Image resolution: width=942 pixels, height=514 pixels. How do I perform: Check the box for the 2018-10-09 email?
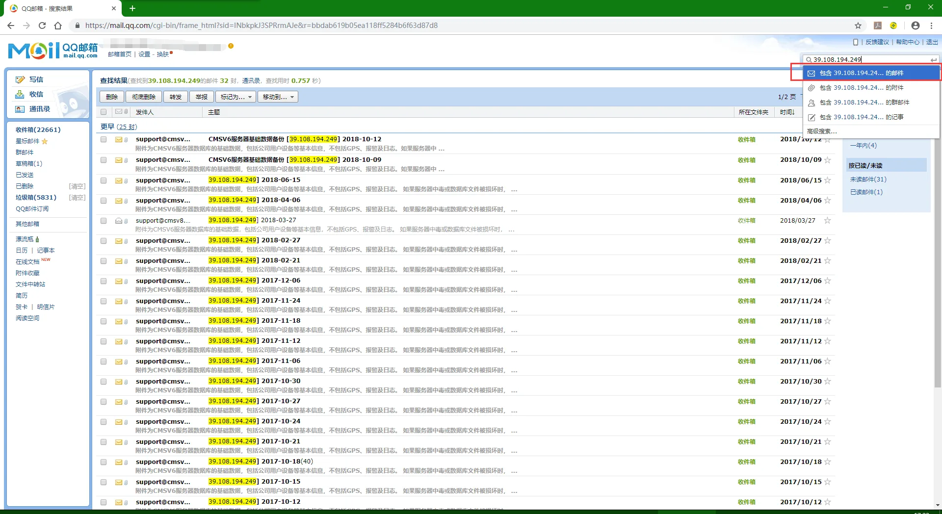click(x=104, y=160)
